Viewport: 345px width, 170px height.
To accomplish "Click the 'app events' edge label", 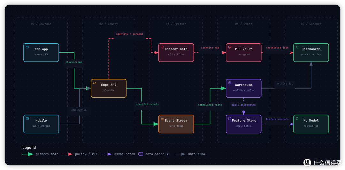I will click(x=79, y=110).
